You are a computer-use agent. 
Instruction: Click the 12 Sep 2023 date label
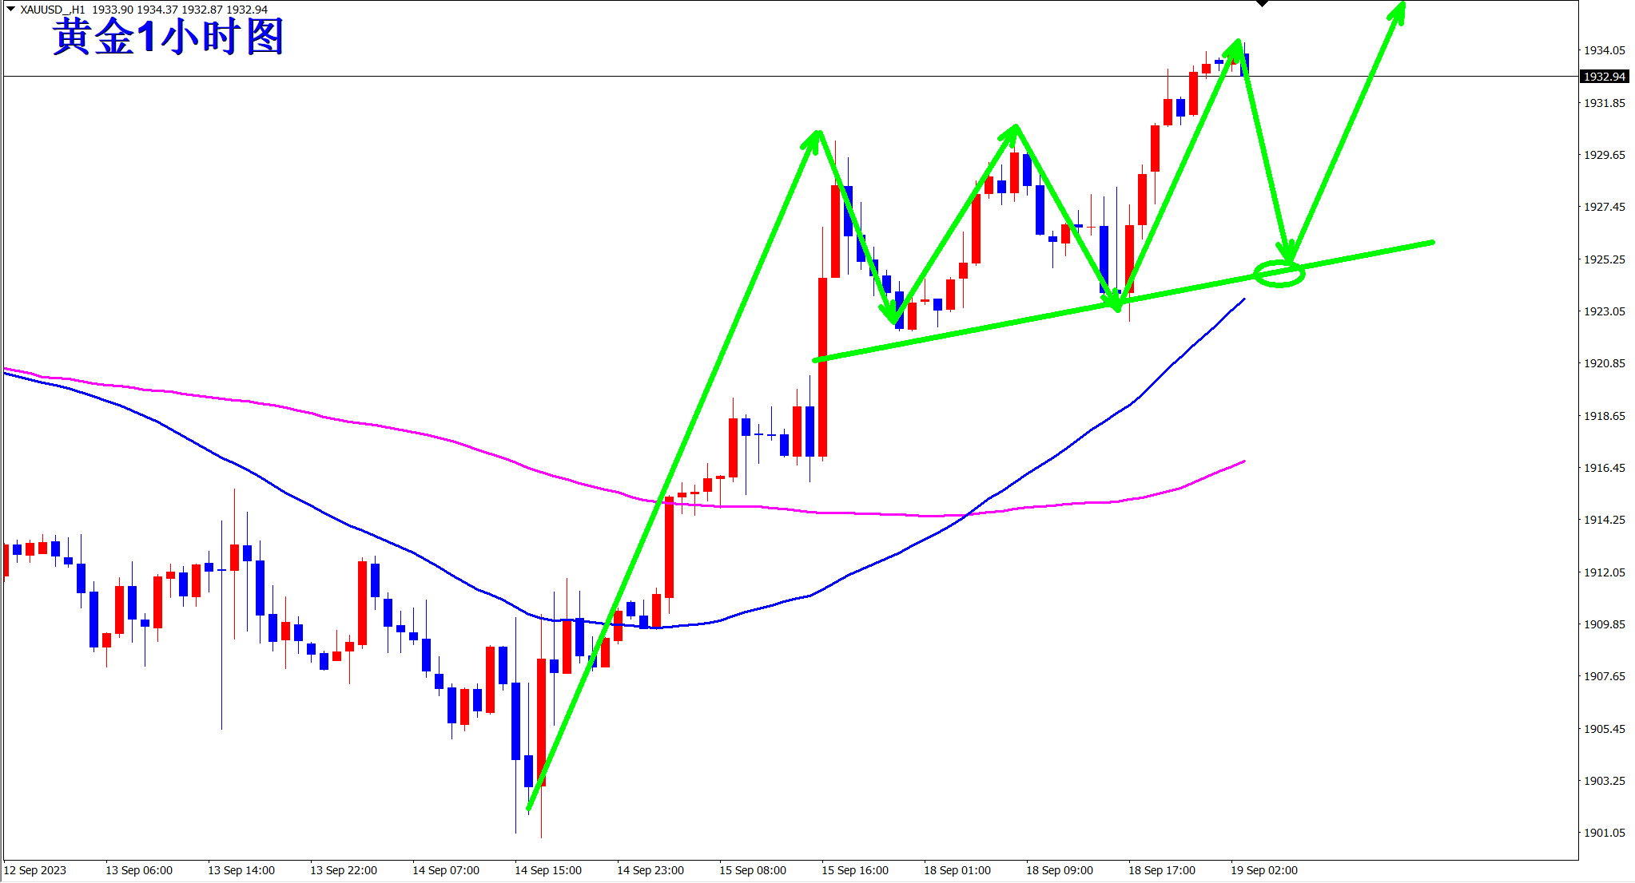coord(35,870)
